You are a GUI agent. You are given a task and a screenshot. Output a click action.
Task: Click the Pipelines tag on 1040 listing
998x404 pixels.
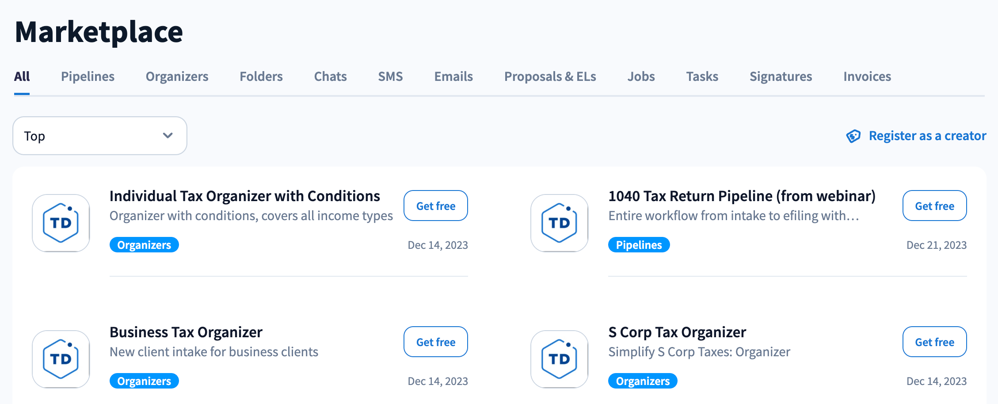[639, 245]
